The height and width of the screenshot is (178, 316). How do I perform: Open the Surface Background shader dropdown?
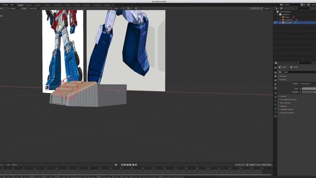pyautogui.click(x=308, y=84)
